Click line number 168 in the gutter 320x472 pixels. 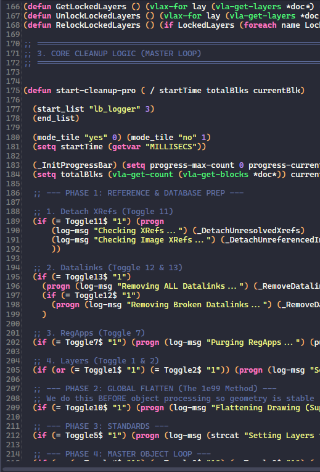click(13, 25)
